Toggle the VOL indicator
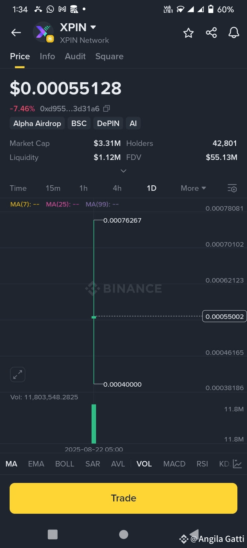247x548 pixels. pyautogui.click(x=144, y=464)
